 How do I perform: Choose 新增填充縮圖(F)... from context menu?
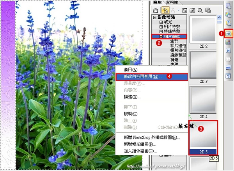click(x=152, y=144)
